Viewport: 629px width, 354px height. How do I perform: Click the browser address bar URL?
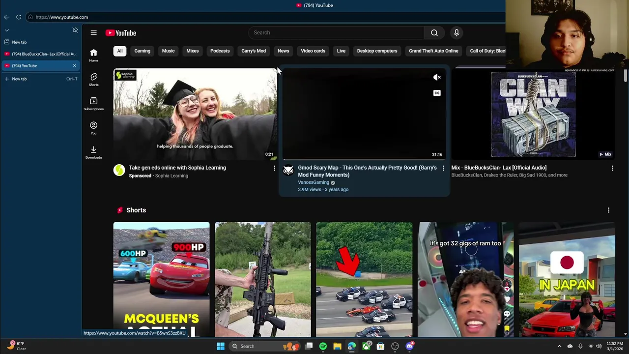[x=61, y=17]
